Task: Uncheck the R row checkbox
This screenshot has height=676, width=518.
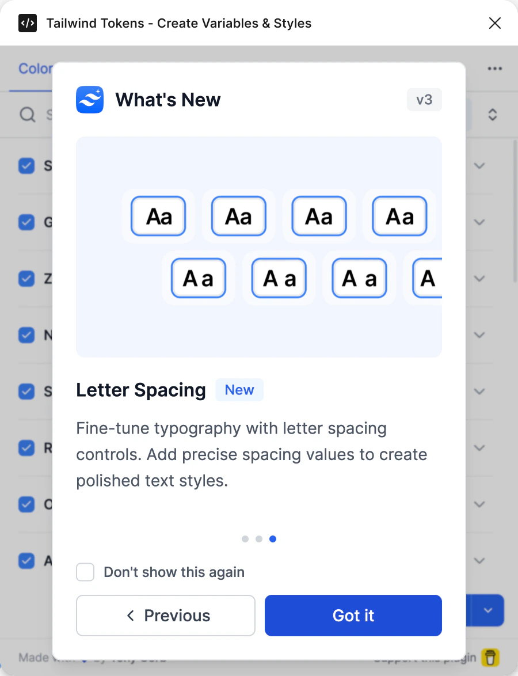Action: 26,448
